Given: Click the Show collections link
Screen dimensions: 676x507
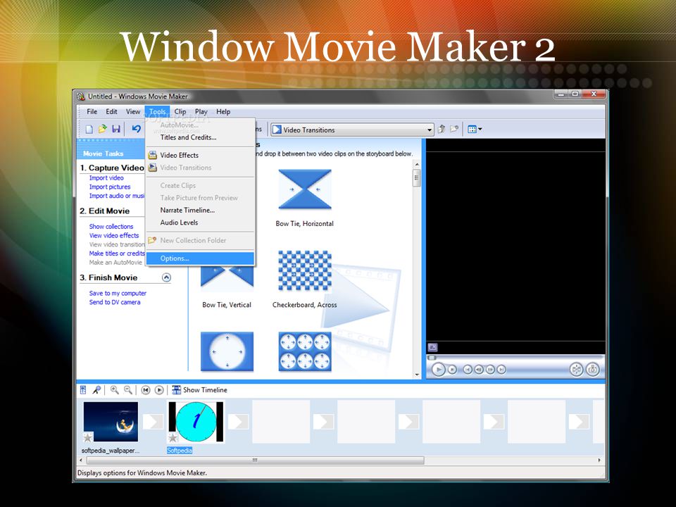Looking at the screenshot, I should tap(111, 226).
